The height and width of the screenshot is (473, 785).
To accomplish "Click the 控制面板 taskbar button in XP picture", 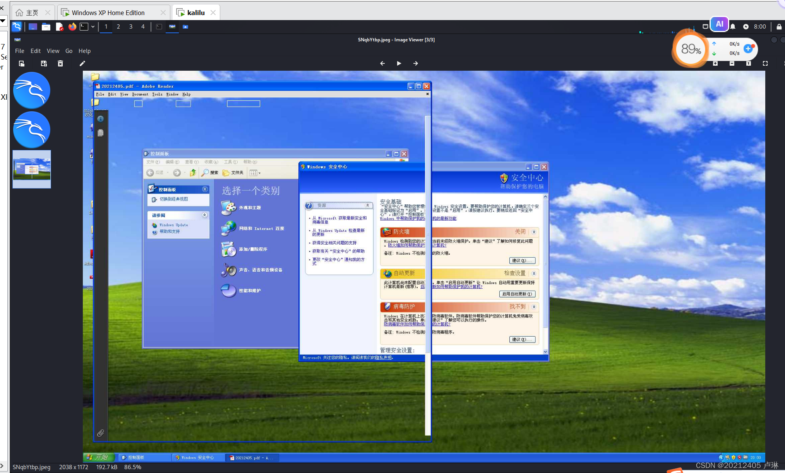I will coord(145,458).
